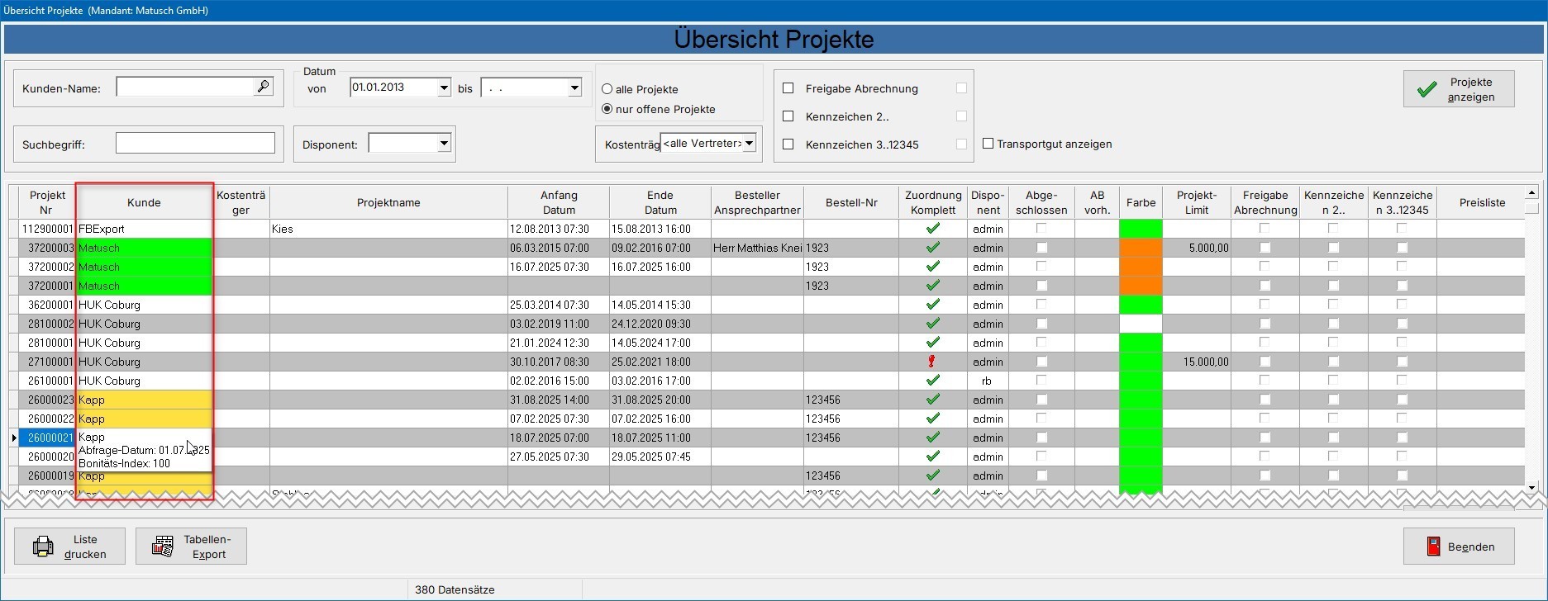Viewport: 1548px width, 601px height.
Task: Click the current row arrow indicator beside 26000021
Action: [14, 438]
